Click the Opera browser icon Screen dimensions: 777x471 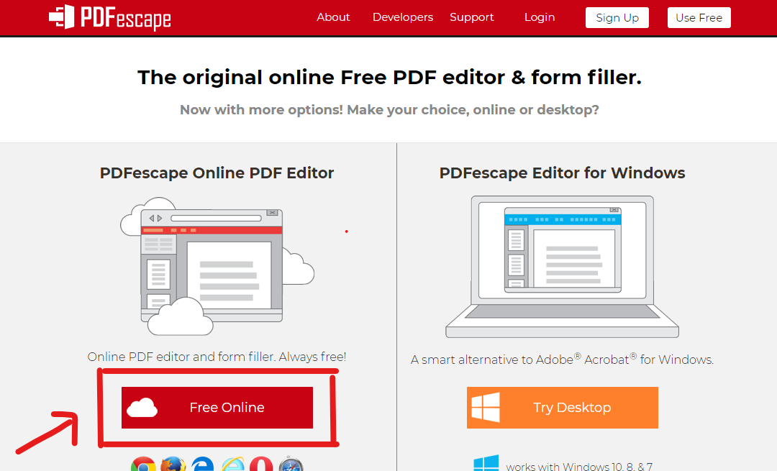coord(261,464)
